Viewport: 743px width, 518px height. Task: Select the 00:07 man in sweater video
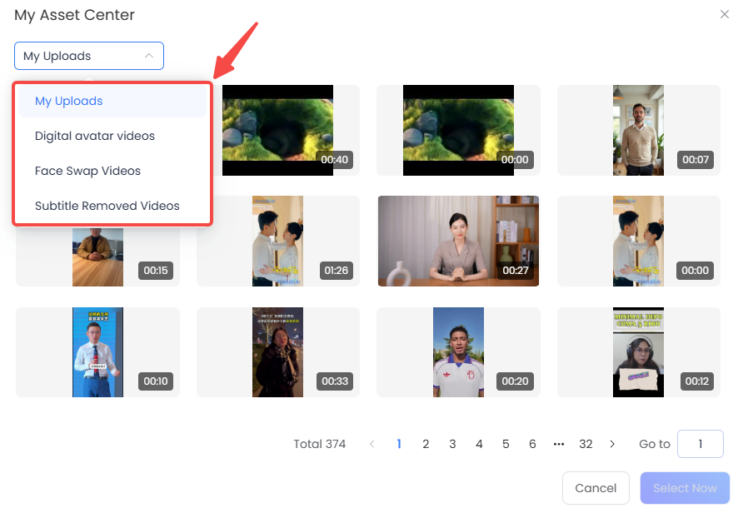point(638,130)
